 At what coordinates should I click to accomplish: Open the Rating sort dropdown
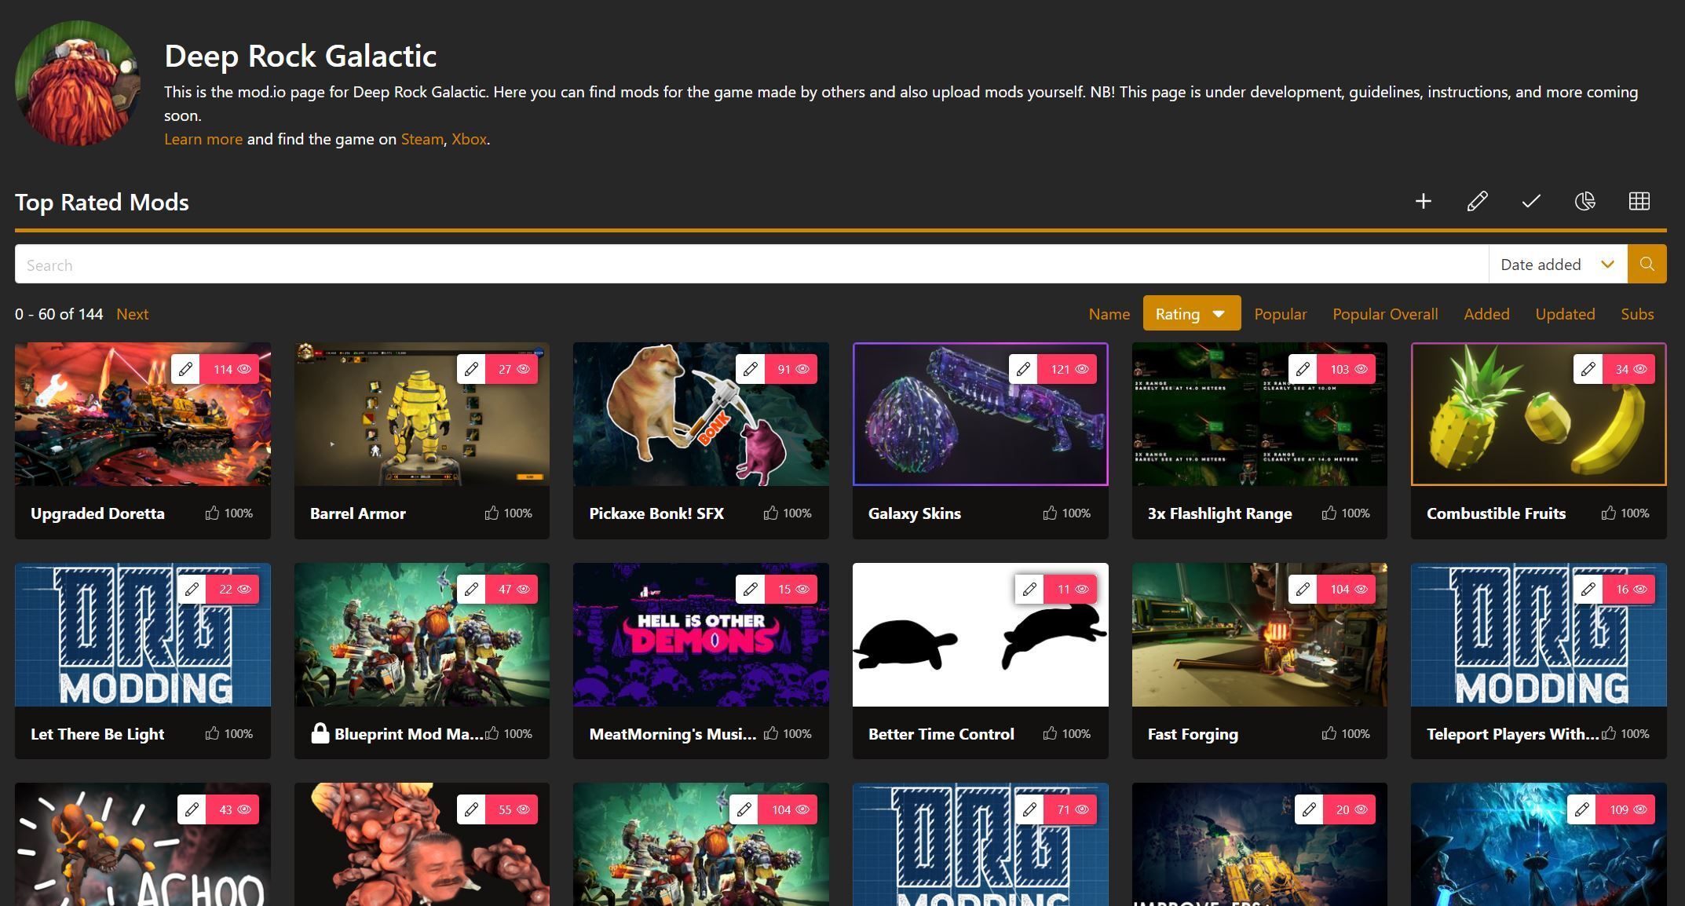tap(1192, 313)
